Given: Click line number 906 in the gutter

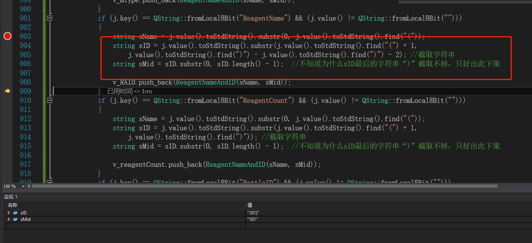Looking at the screenshot, I should (x=26, y=64).
